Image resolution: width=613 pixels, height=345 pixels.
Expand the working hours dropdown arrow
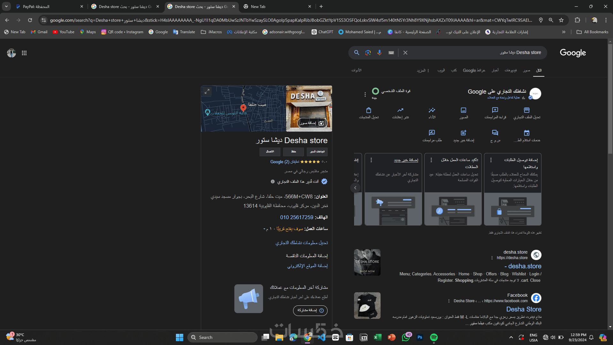point(264,229)
